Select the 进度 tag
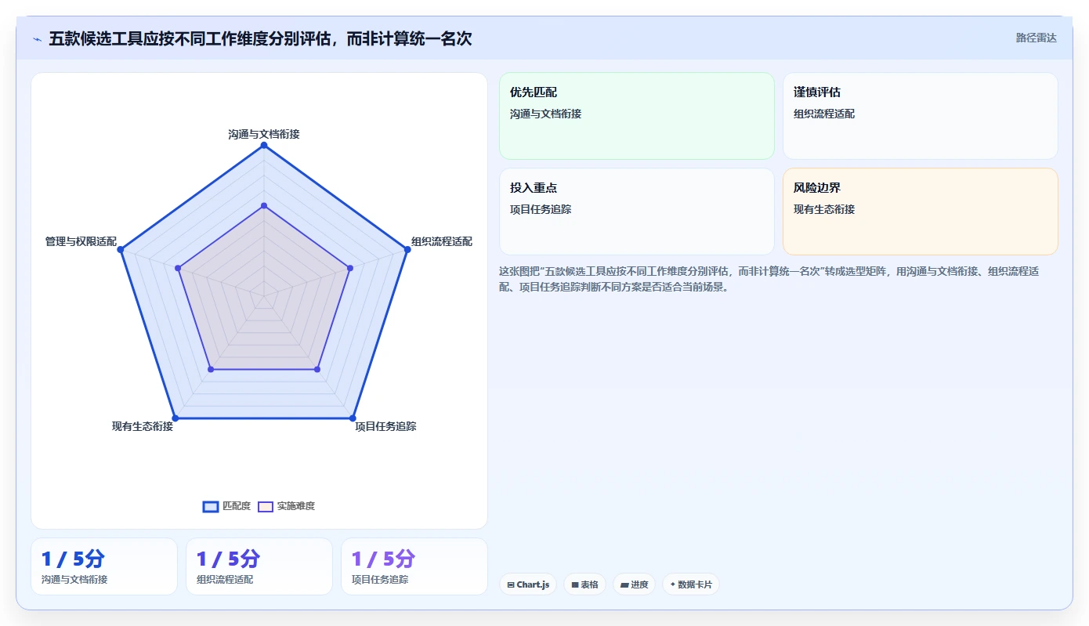 pyautogui.click(x=634, y=584)
